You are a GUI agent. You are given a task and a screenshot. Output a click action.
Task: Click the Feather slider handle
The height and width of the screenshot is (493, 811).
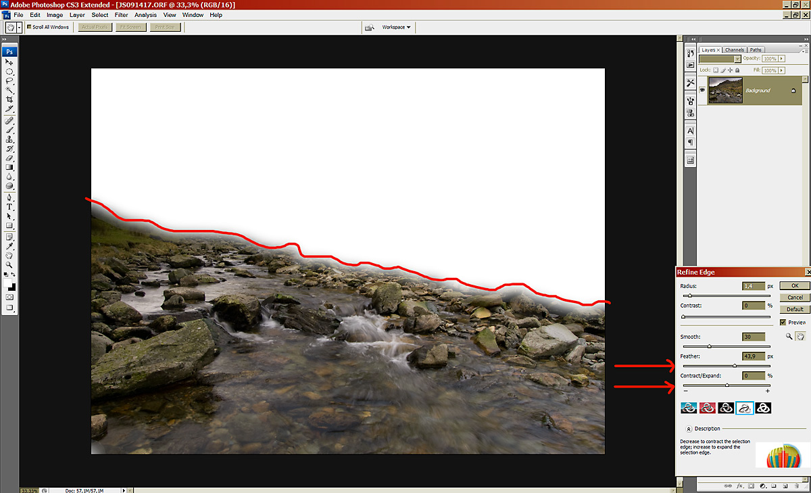point(735,366)
